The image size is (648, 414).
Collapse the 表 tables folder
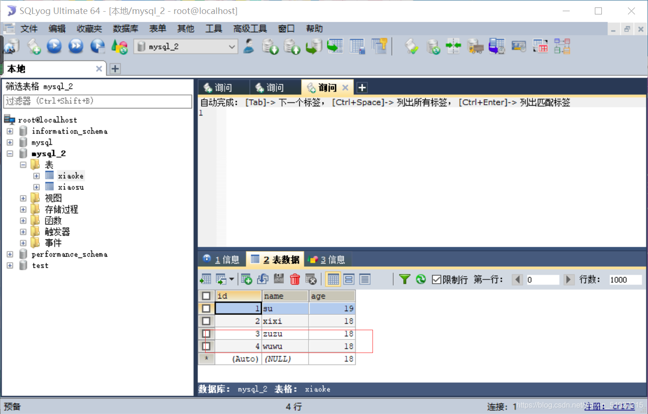(x=23, y=165)
